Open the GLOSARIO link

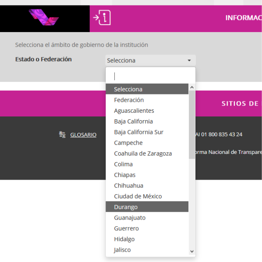pos(83,135)
